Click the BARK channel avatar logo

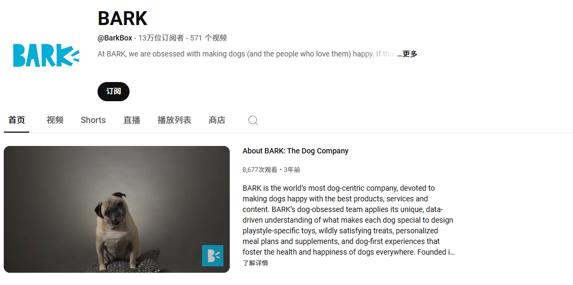coord(46,55)
